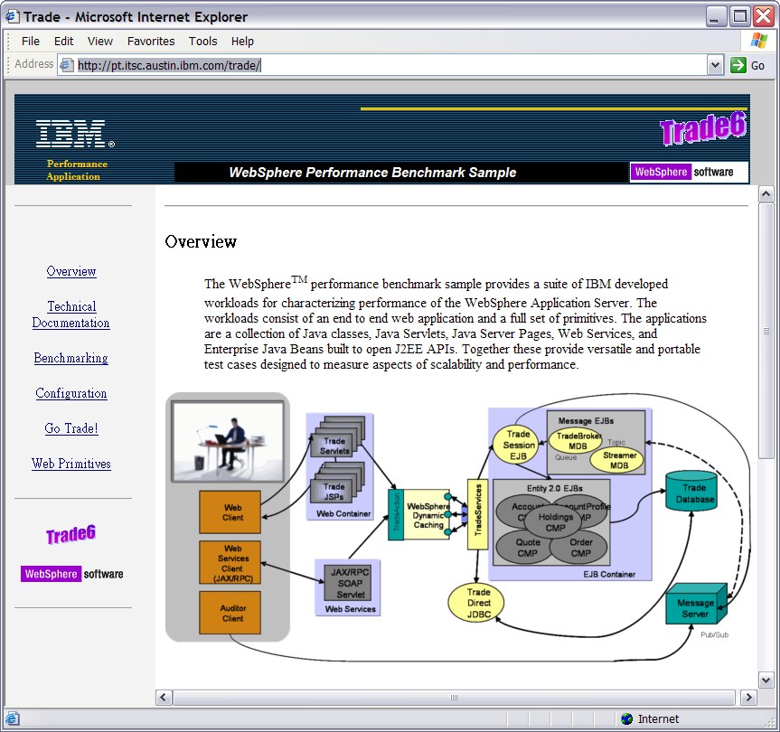This screenshot has height=732, width=780.
Task: Click the horizontal scrollbar right arrow
Action: point(748,697)
